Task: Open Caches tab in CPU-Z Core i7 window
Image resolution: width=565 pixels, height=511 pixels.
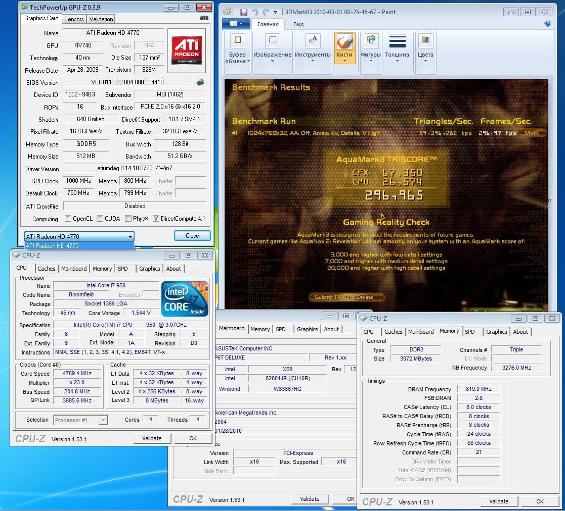Action: coord(47,269)
